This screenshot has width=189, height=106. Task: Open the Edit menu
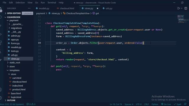tap(11, 3)
